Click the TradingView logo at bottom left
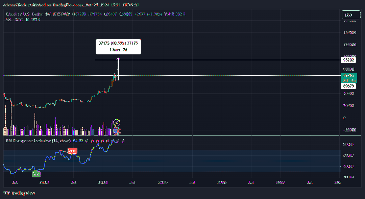 click(19, 193)
